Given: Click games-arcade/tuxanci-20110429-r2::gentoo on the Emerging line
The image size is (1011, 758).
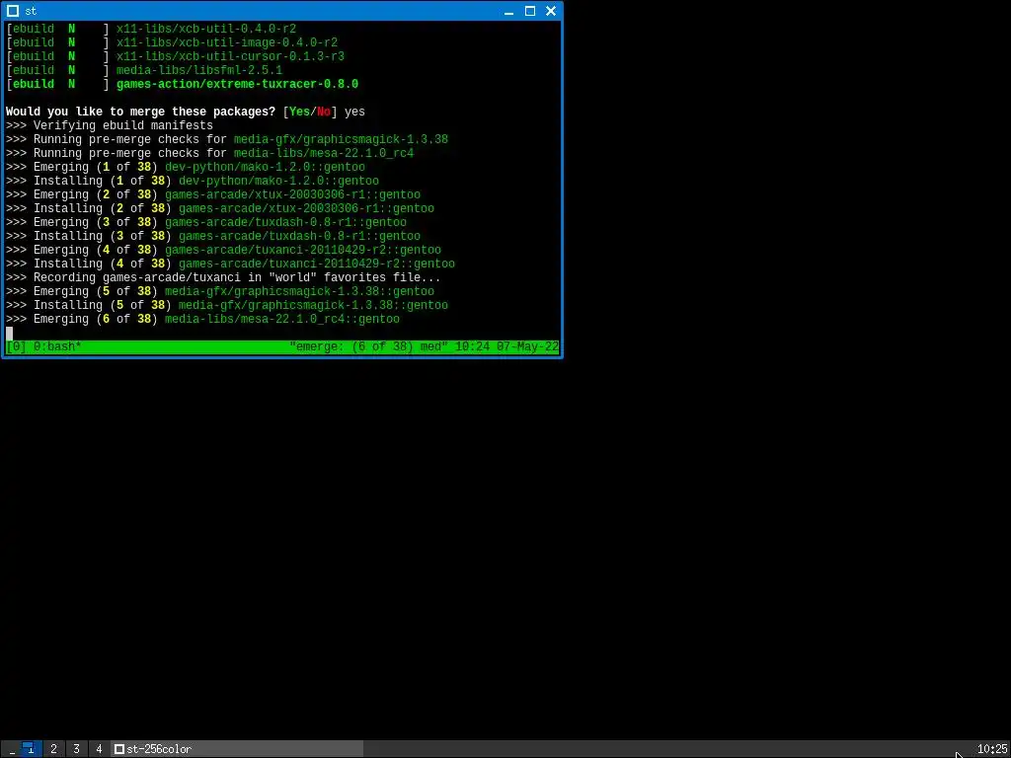Looking at the screenshot, I should (303, 250).
